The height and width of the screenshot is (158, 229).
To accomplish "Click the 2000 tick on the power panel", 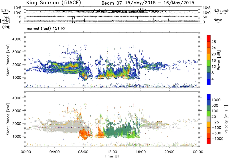I will coord(17,64).
